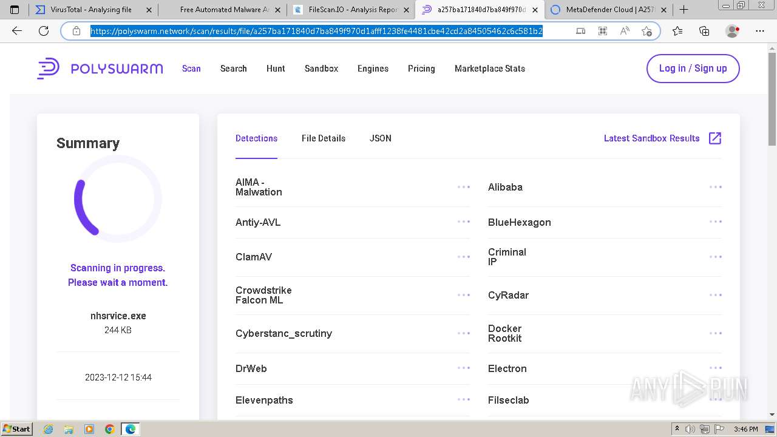Switch to Free Automated Malware Analysis tab
This screenshot has height=437, width=777.
pos(222,10)
